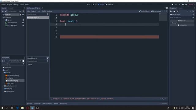Open the Output bottom panel
Image resolution: width=196 pixels, height=110 pixels.
30,103
